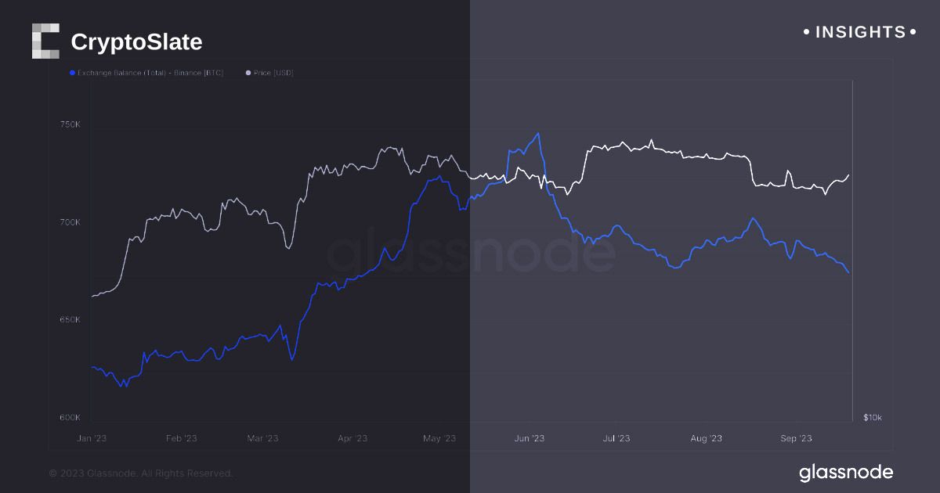
Task: Select the Jan '23 x-axis label
Action: point(92,438)
